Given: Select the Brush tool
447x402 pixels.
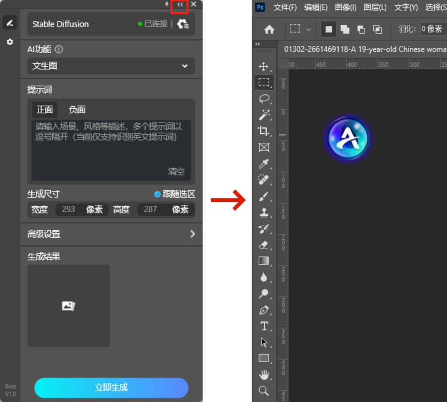Looking at the screenshot, I should (x=264, y=196).
